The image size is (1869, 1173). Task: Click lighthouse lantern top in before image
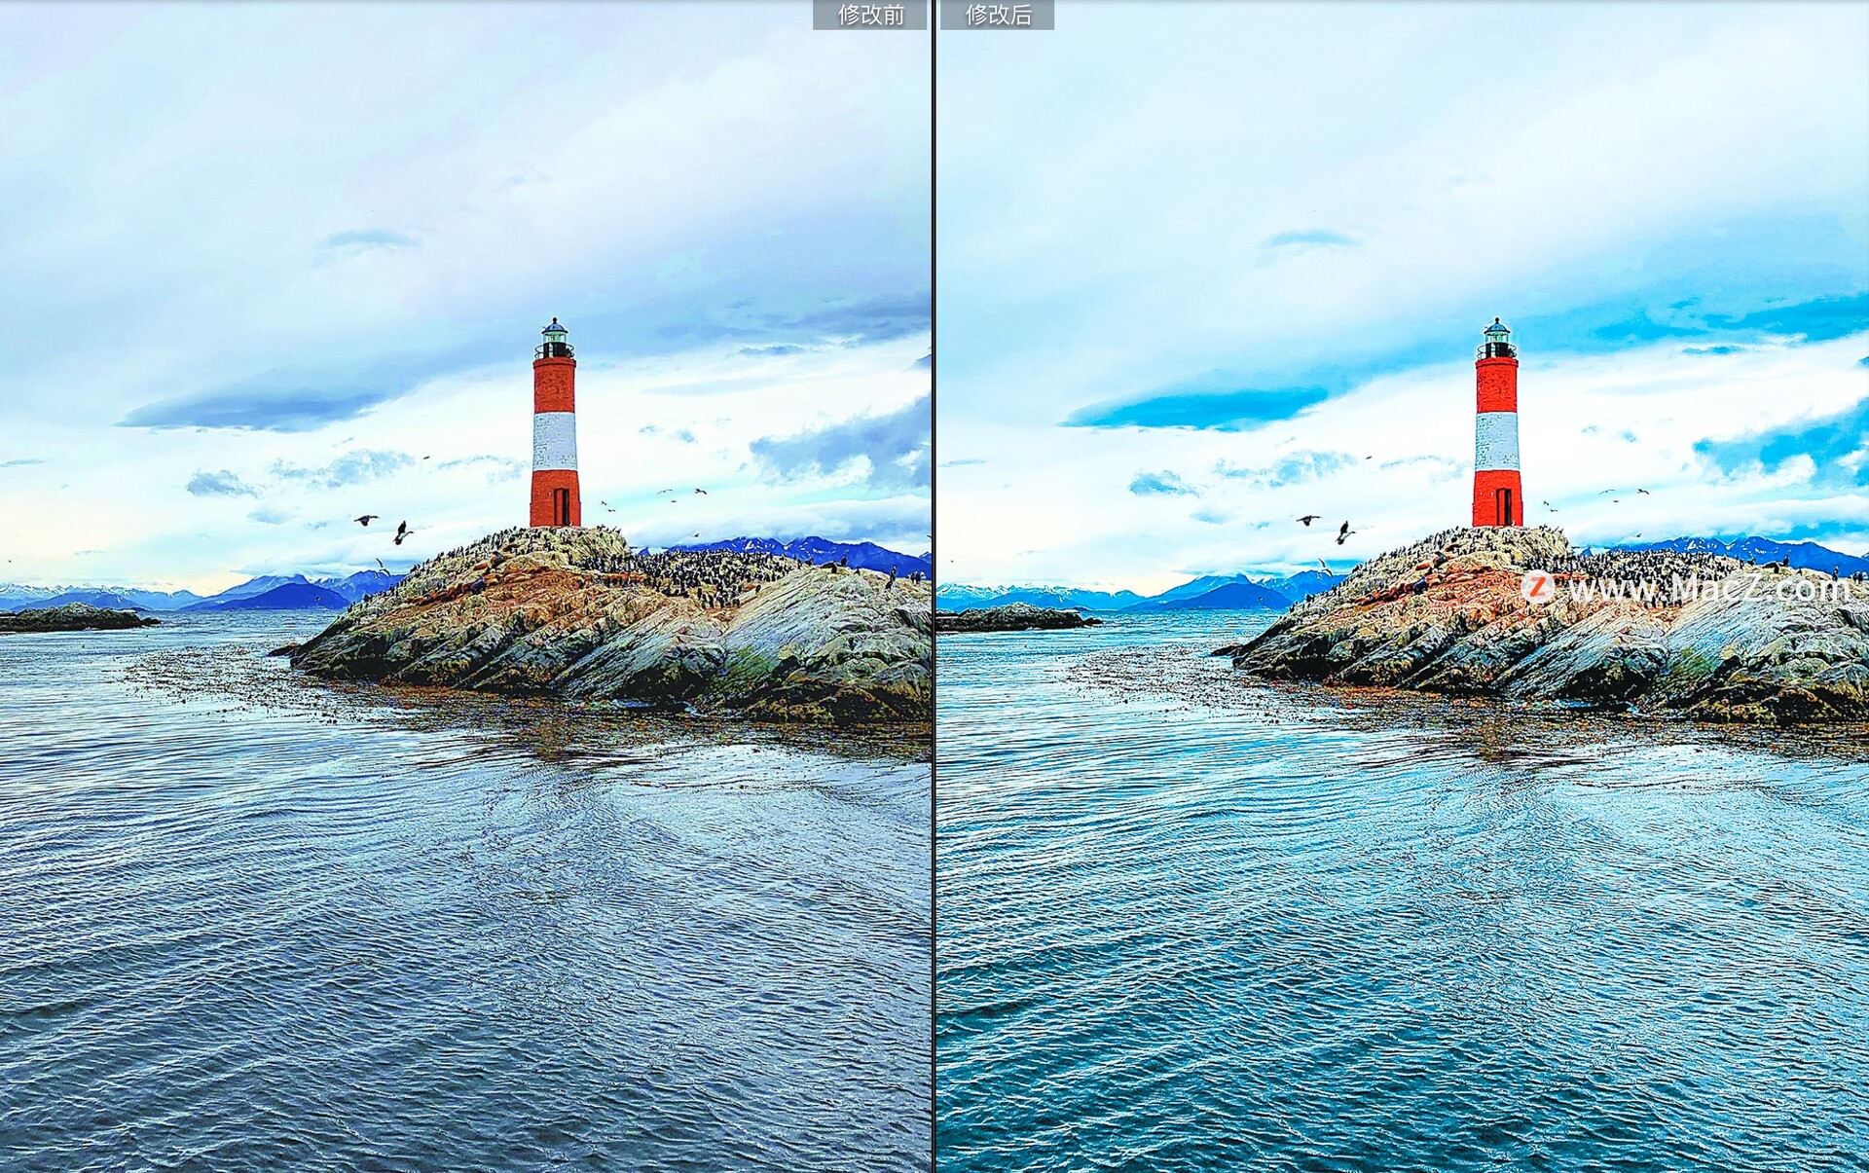pyautogui.click(x=555, y=336)
